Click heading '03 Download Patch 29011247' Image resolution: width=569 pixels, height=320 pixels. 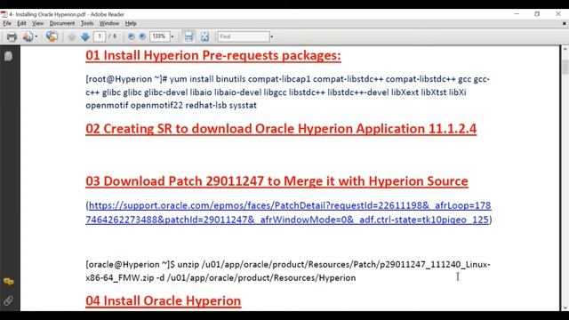coord(276,181)
